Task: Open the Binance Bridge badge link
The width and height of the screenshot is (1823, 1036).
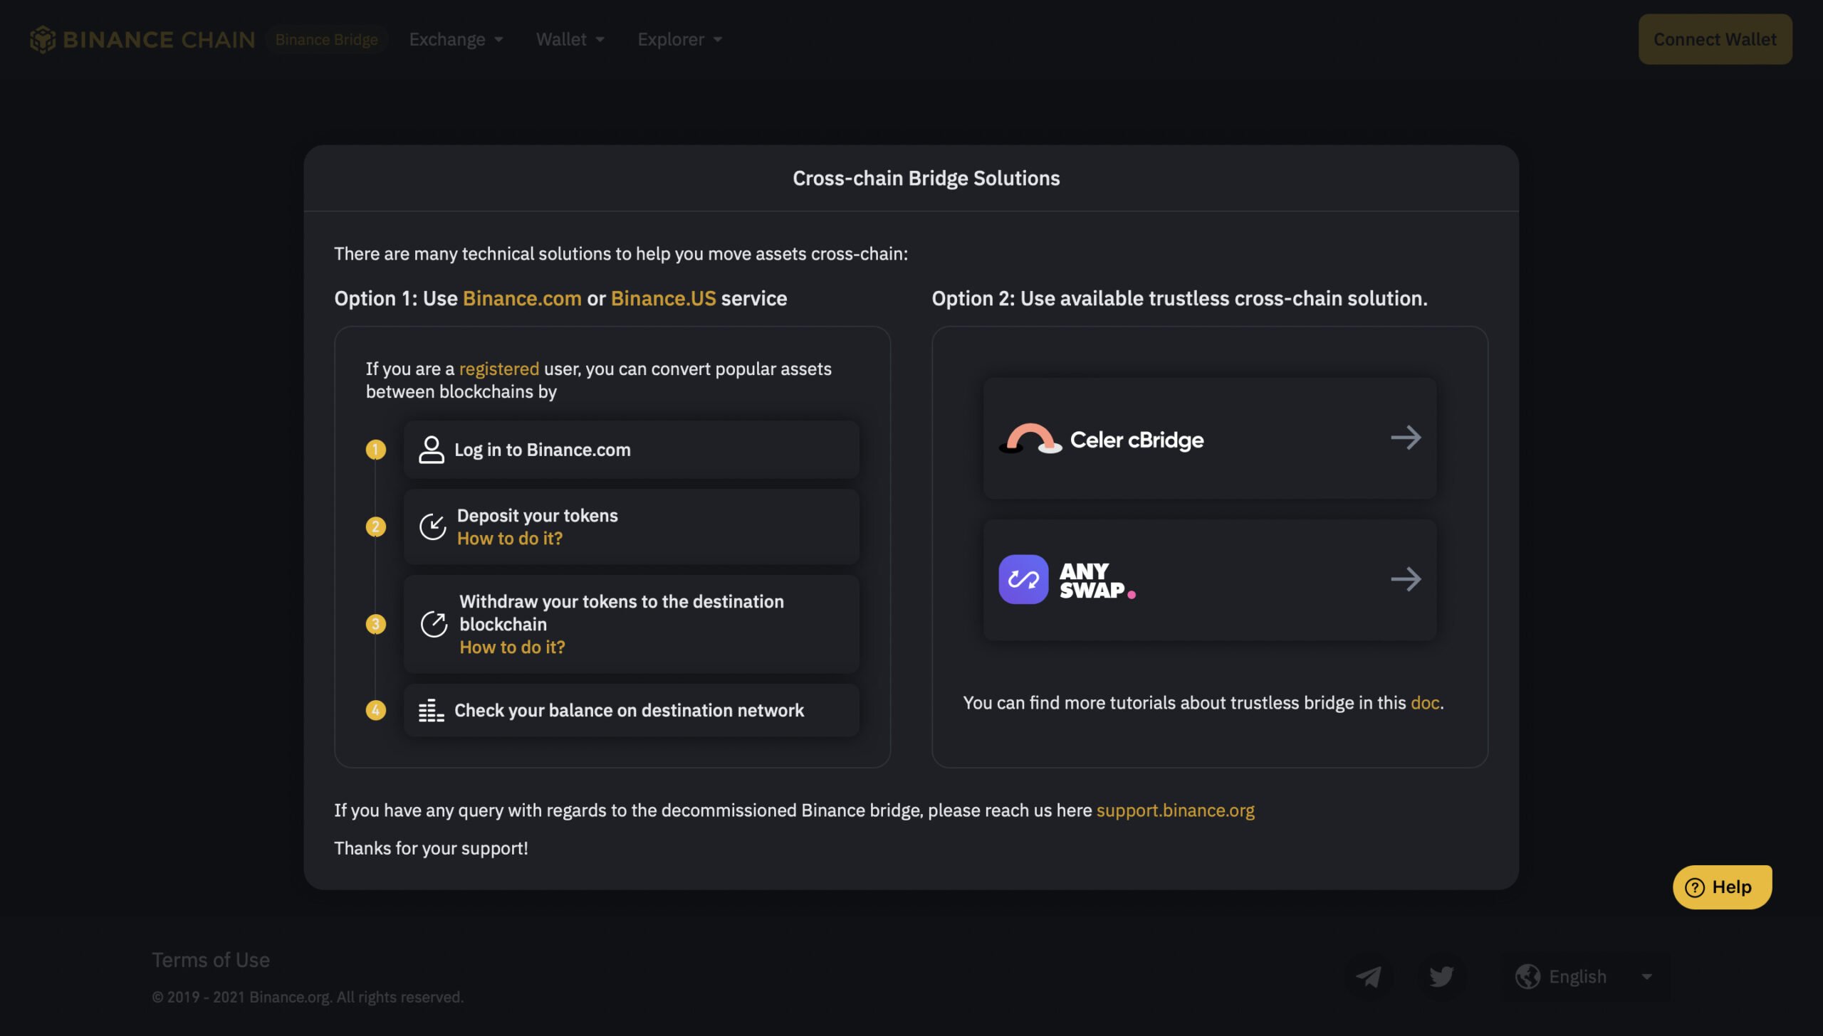Action: pyautogui.click(x=327, y=40)
